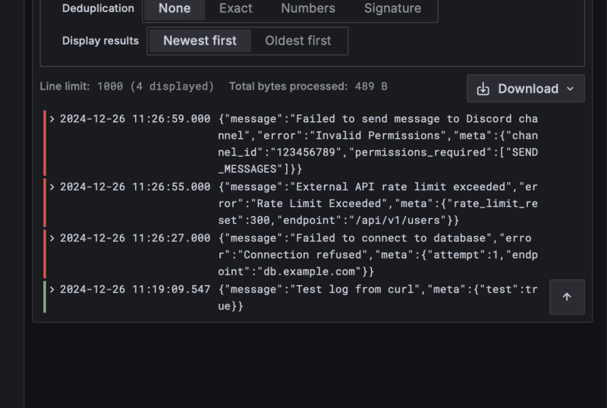Click the 'Line limit: 1000 (4 displayed)' text
Viewport: 607px width, 408px height.
click(127, 86)
